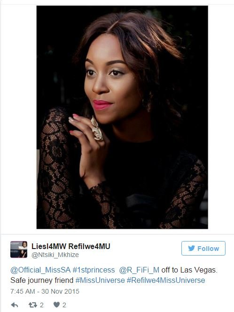Open the @Official_MissSA mention
The height and width of the screenshot is (312, 234).
click(40, 270)
